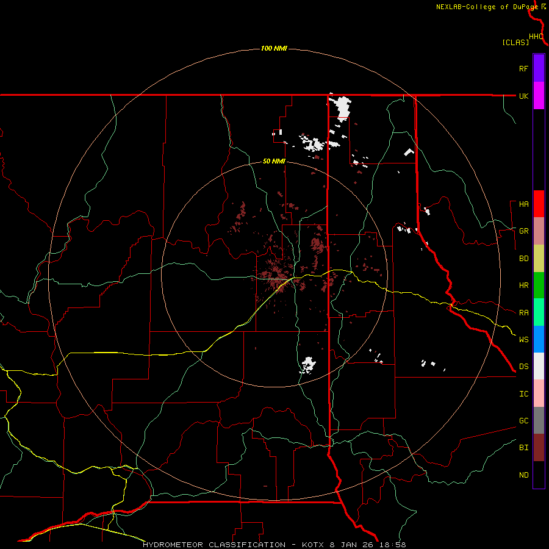Click the ND legend label
Screen dimensions: 549x549
[523, 475]
